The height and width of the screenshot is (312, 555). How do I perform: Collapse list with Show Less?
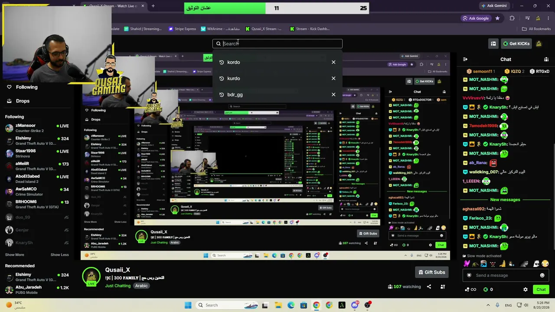coord(59,255)
